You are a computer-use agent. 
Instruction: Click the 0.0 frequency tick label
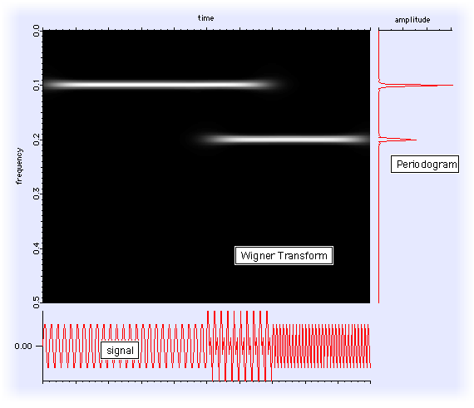[x=37, y=31]
